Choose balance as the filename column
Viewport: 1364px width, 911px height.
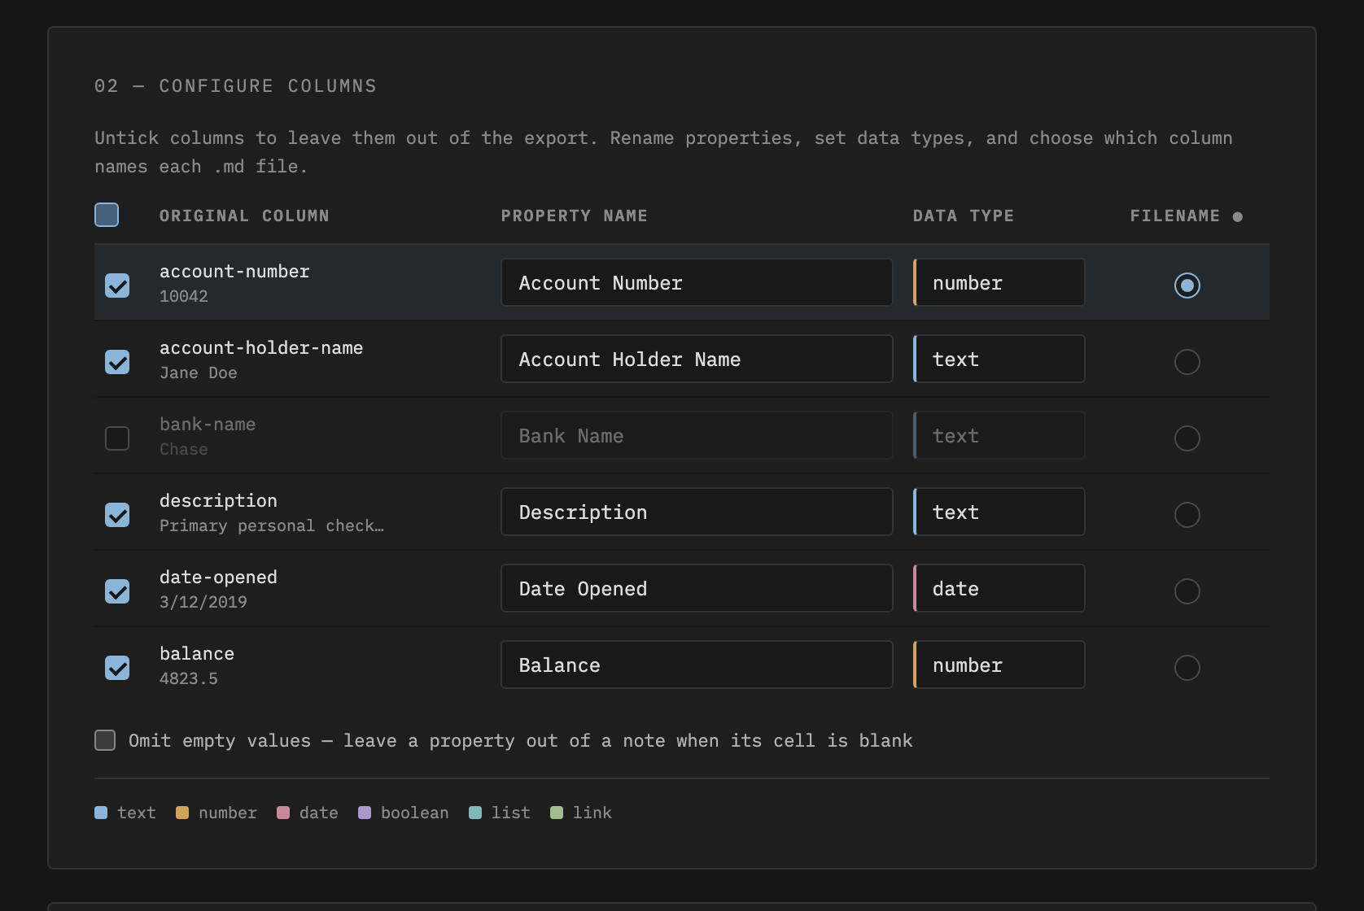[x=1187, y=668]
